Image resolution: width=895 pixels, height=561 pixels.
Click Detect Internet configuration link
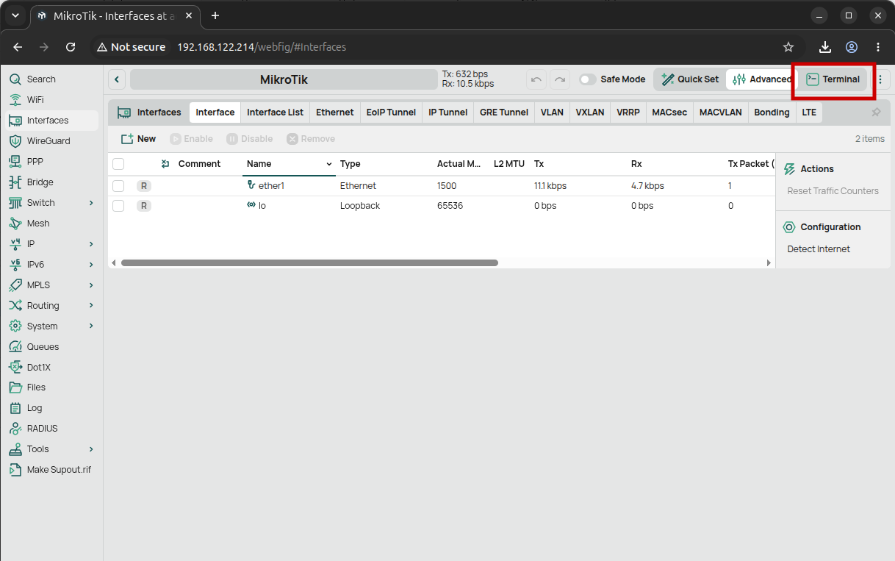click(819, 249)
